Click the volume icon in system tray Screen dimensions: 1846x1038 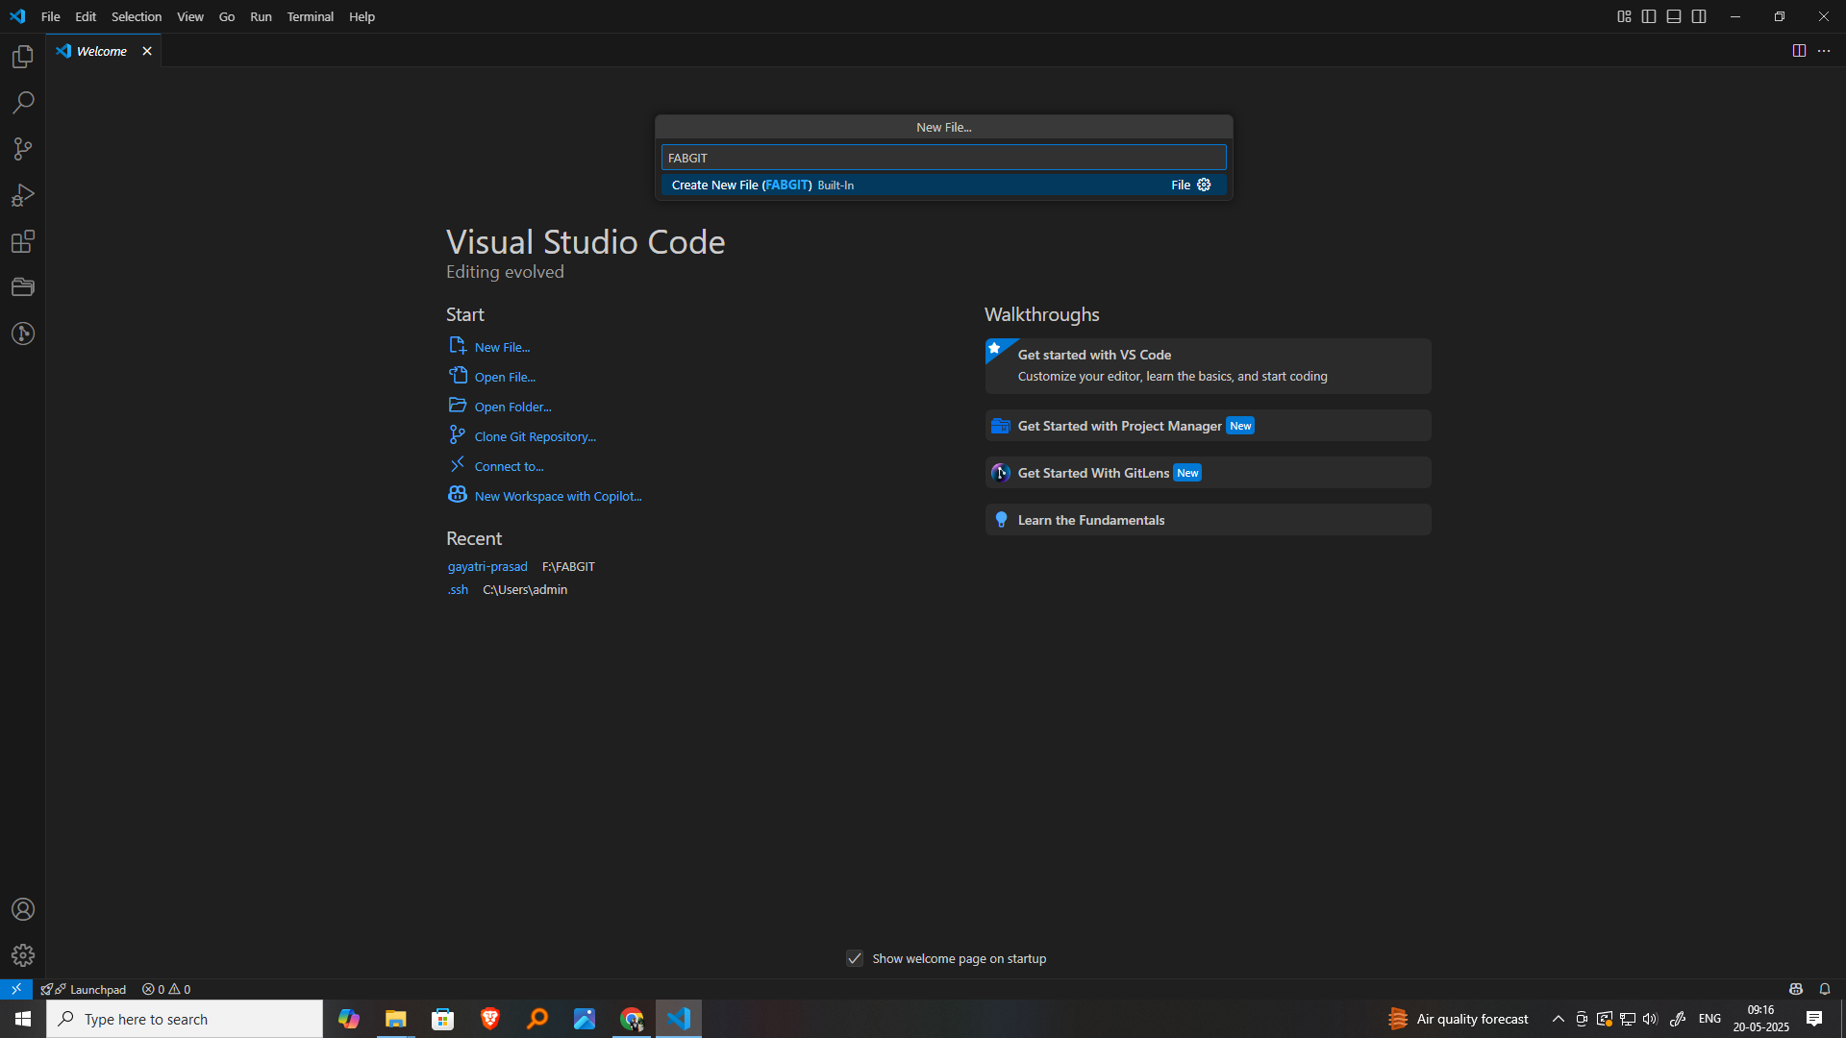point(1650,1019)
